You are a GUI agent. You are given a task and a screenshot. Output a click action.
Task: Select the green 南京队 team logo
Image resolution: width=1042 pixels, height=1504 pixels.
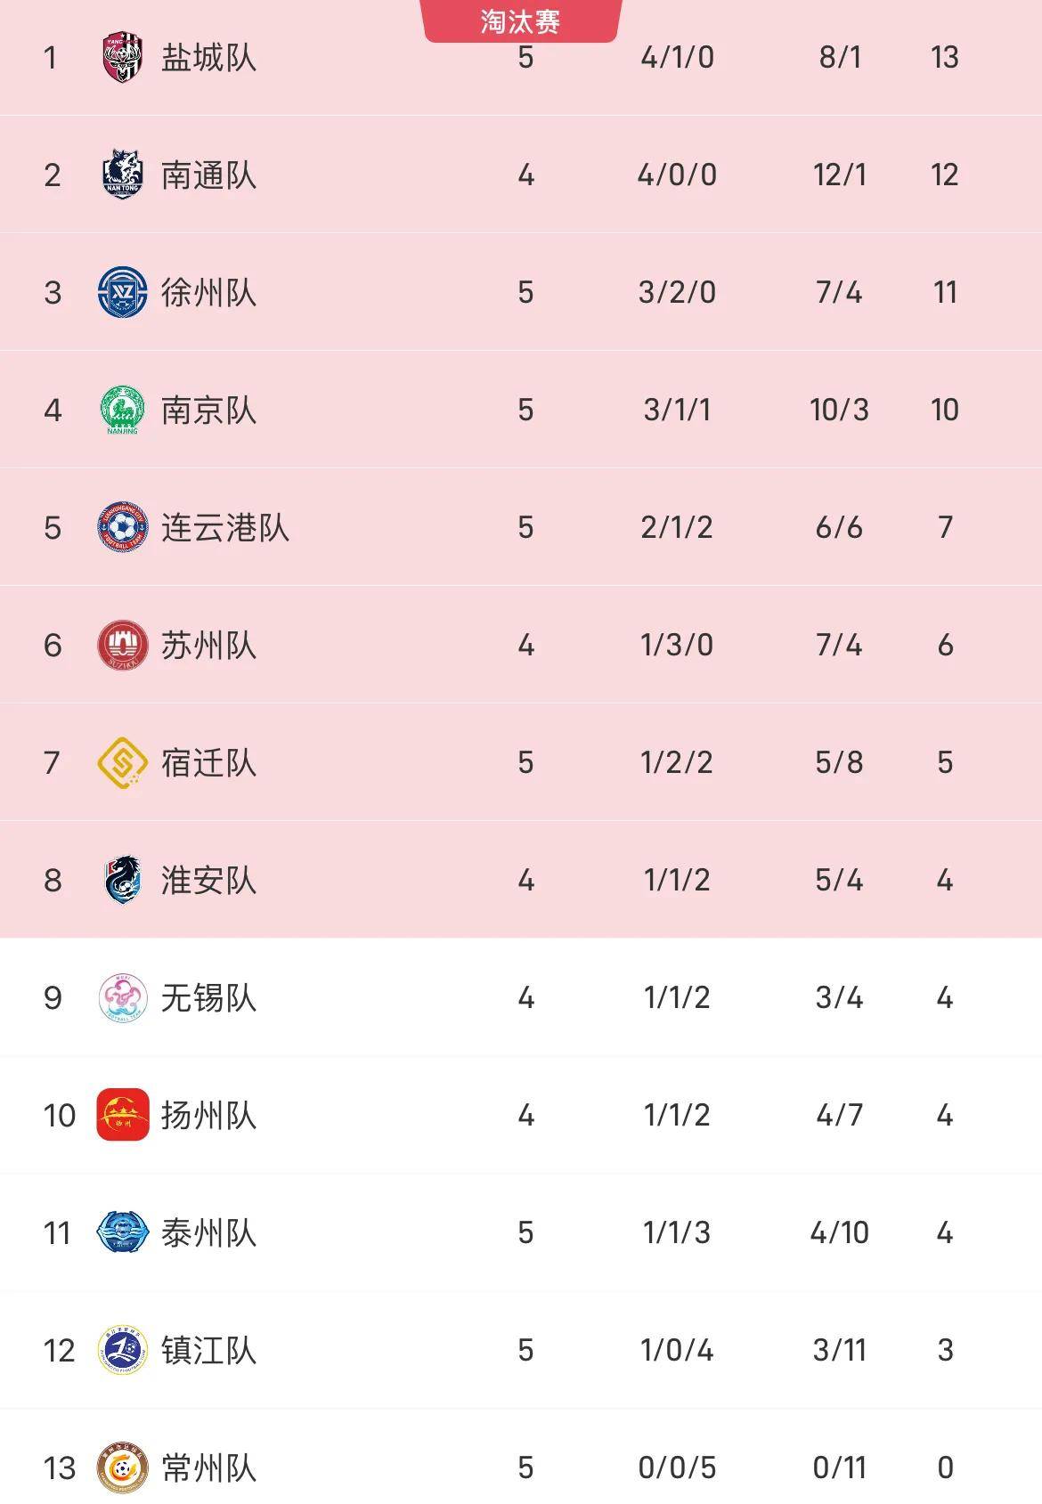coord(123,410)
